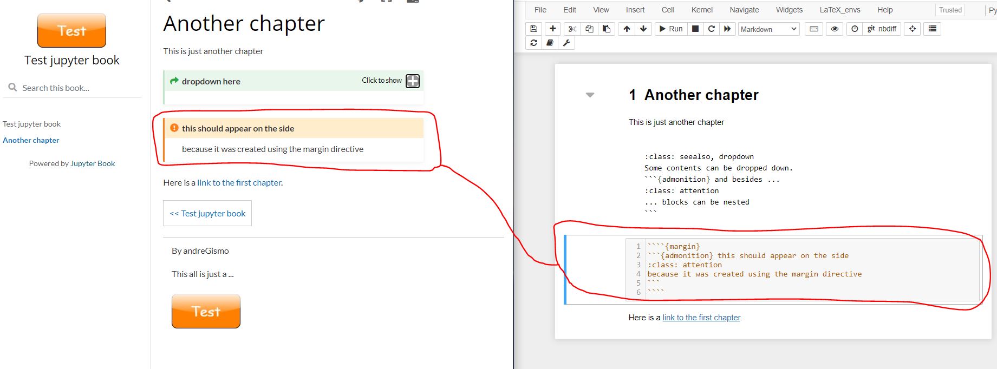This screenshot has height=369, width=997.
Task: Restart and run all with fast-forward icon
Action: (x=727, y=29)
